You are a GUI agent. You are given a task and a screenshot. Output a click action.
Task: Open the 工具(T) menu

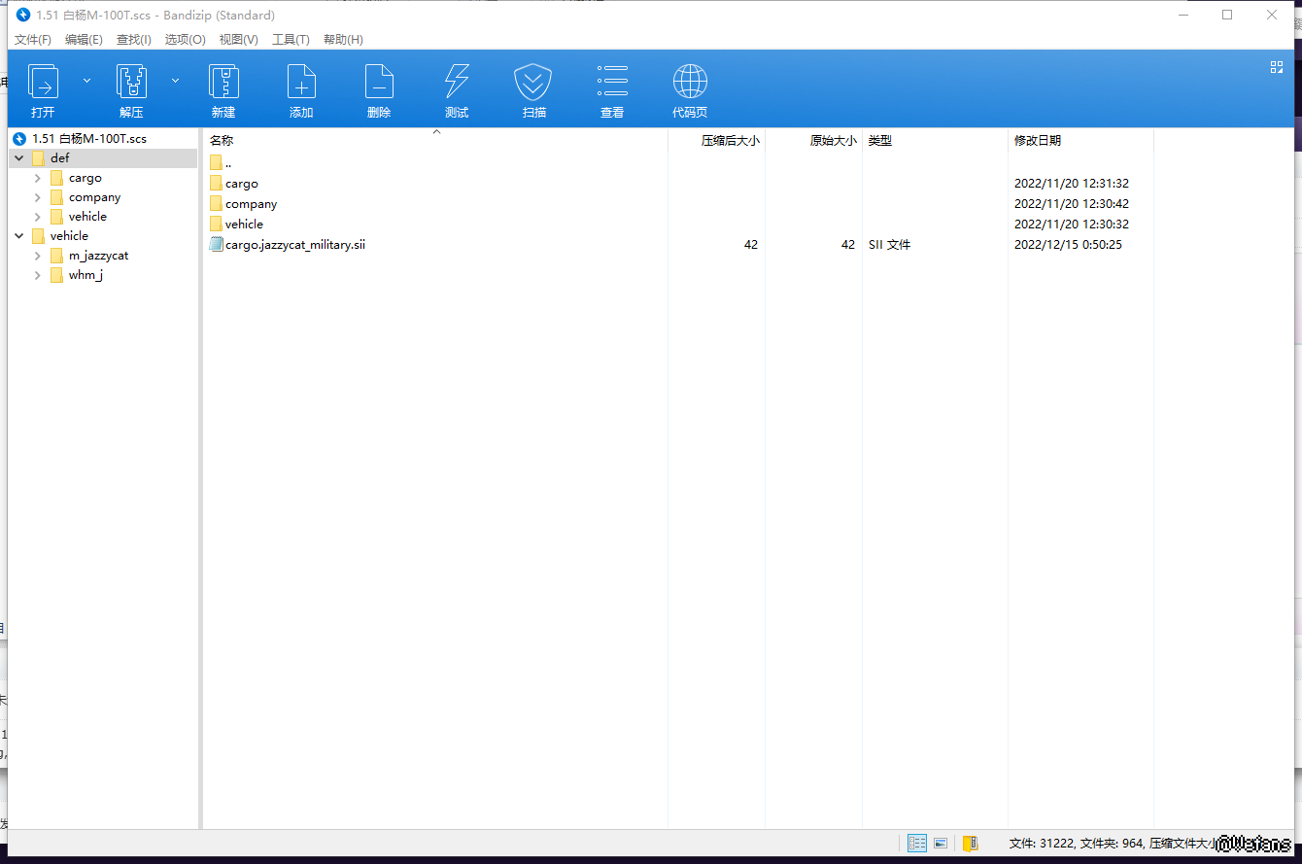pos(291,40)
